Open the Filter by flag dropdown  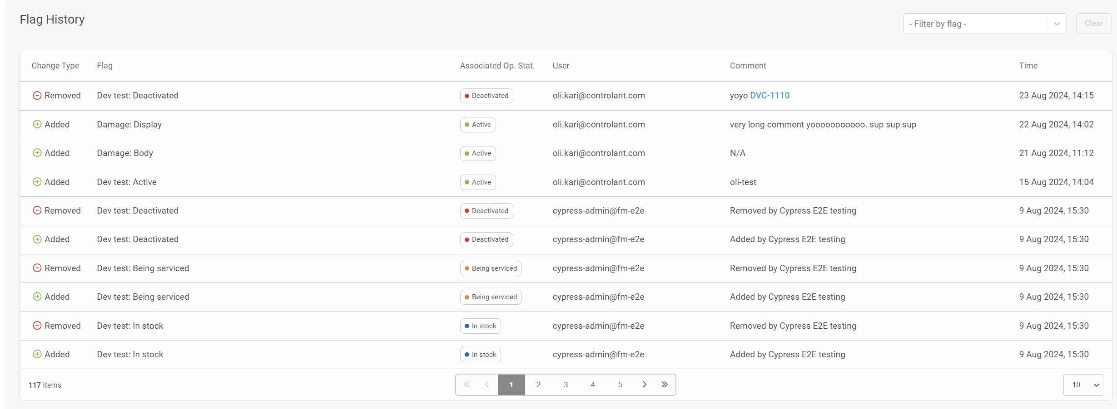pyautogui.click(x=985, y=24)
